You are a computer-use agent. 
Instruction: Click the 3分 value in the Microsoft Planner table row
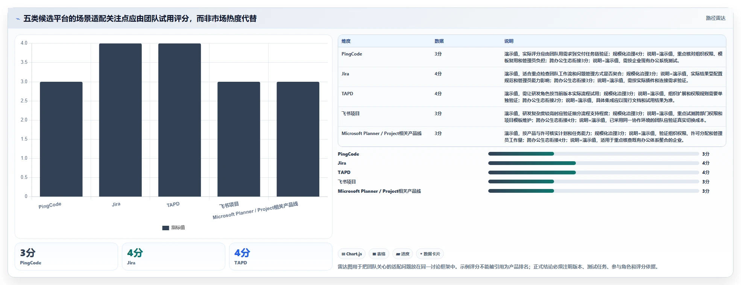[438, 133]
